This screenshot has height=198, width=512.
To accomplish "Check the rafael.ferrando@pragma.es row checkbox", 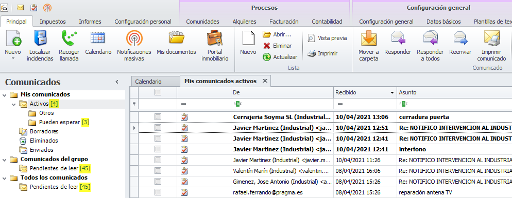I will click(x=158, y=192).
